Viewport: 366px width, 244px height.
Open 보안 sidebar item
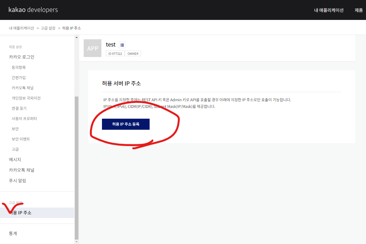tap(15, 129)
